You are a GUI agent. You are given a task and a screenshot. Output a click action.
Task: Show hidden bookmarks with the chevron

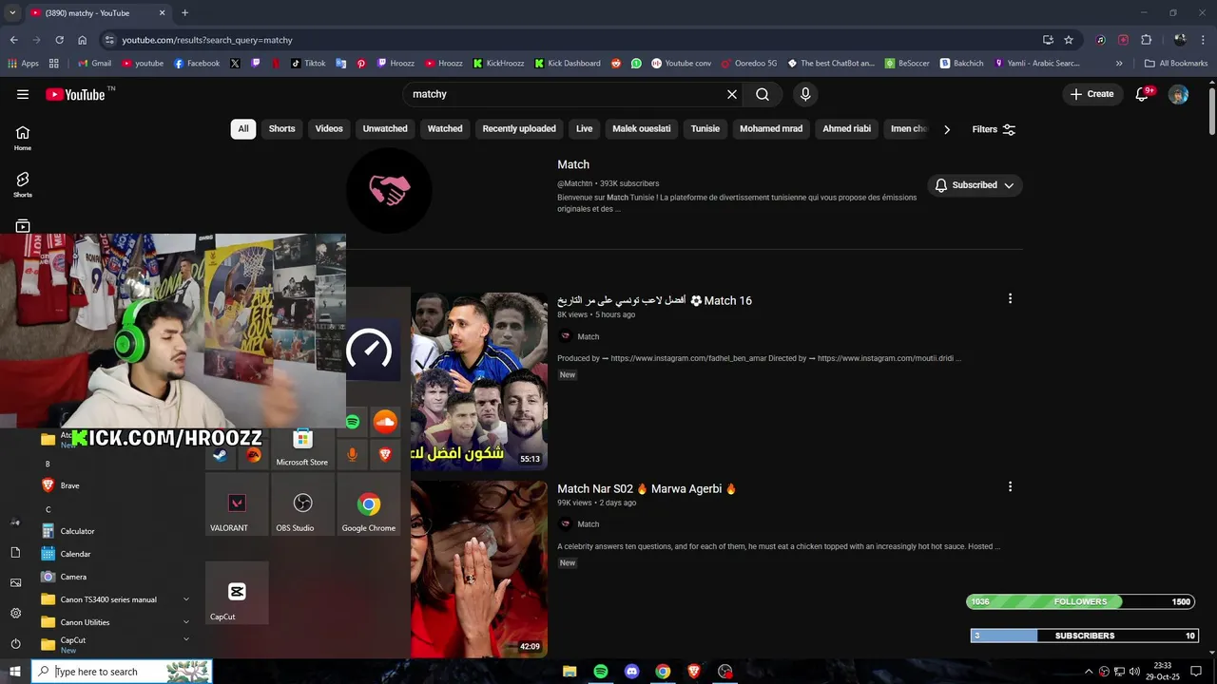tap(1119, 63)
